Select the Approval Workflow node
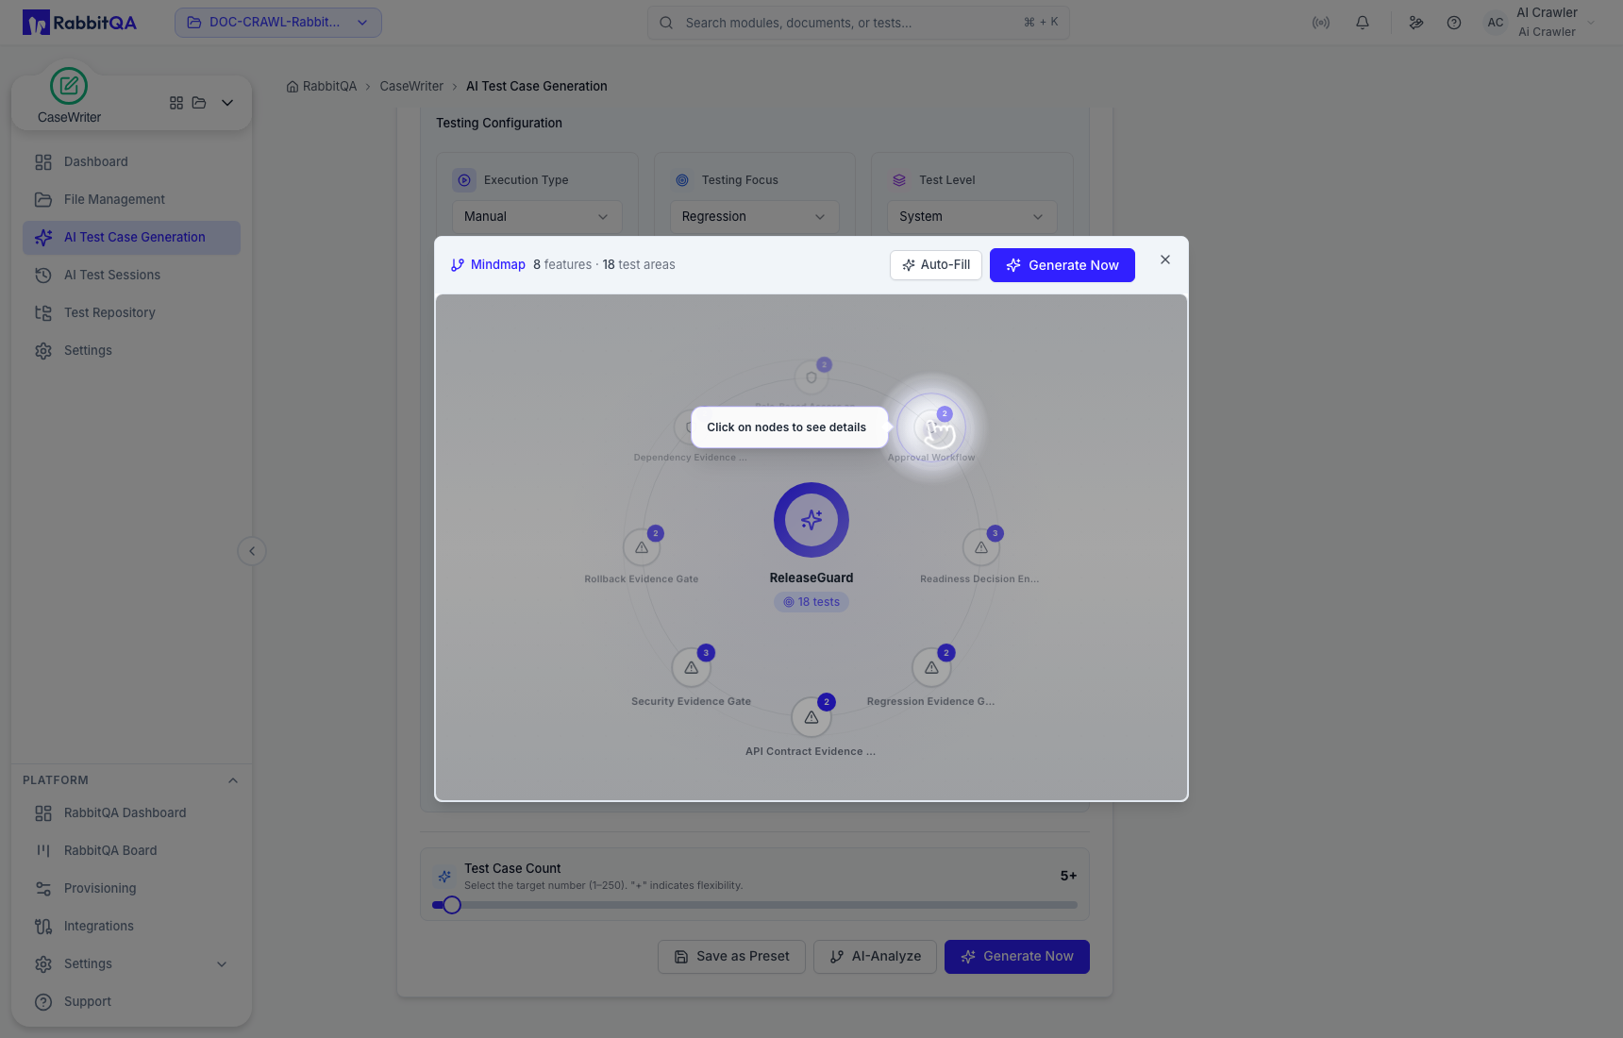 pos(931,427)
